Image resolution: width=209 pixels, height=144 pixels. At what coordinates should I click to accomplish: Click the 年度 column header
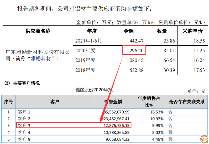pyautogui.click(x=92, y=31)
